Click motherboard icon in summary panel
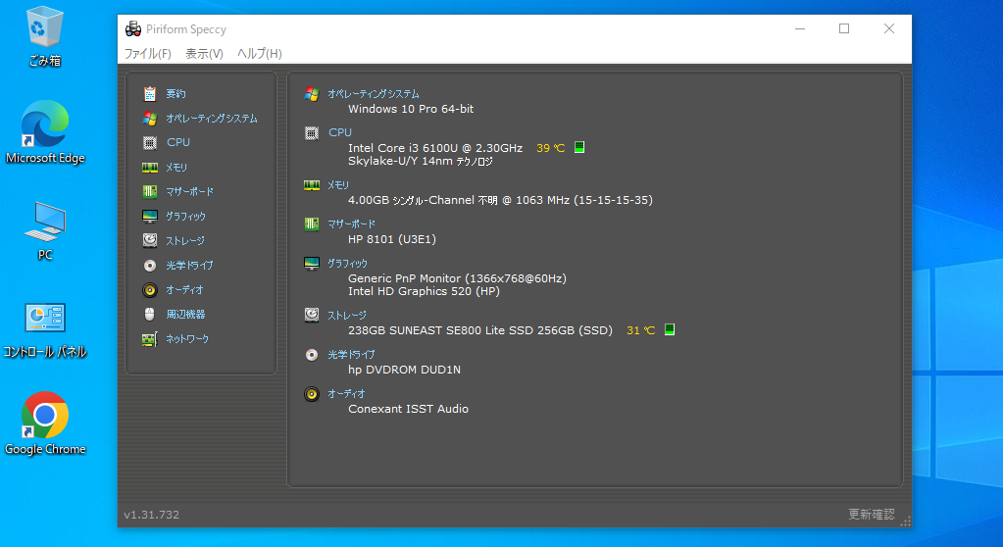 (x=312, y=224)
